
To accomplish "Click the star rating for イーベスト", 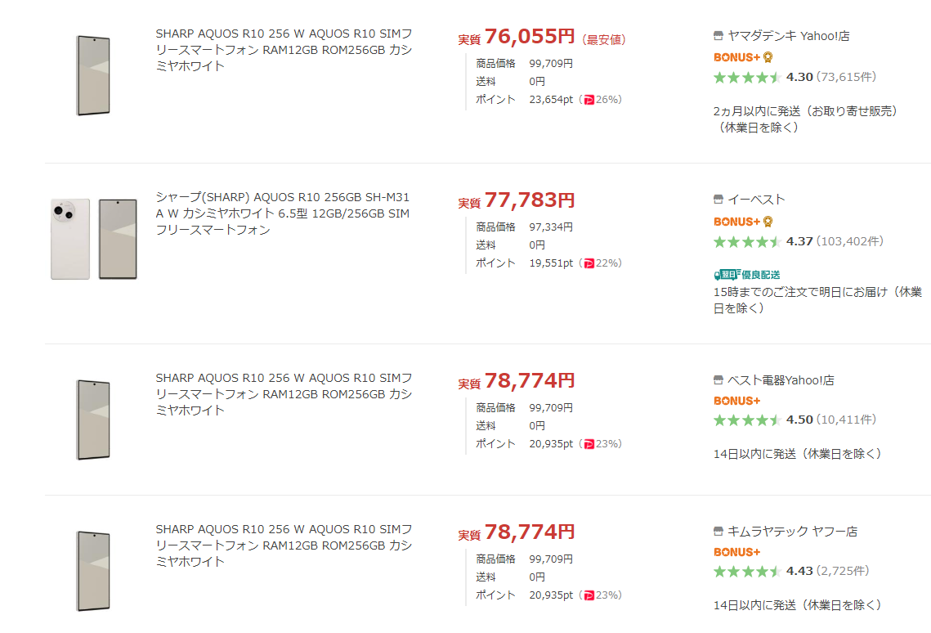I will click(747, 241).
